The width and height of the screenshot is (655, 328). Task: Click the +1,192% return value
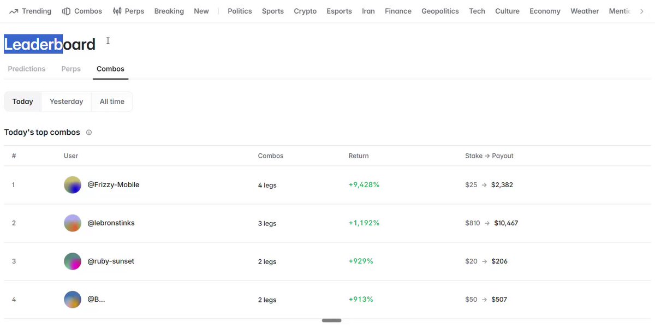(x=364, y=223)
